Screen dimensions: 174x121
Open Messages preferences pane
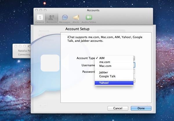coord(65,19)
